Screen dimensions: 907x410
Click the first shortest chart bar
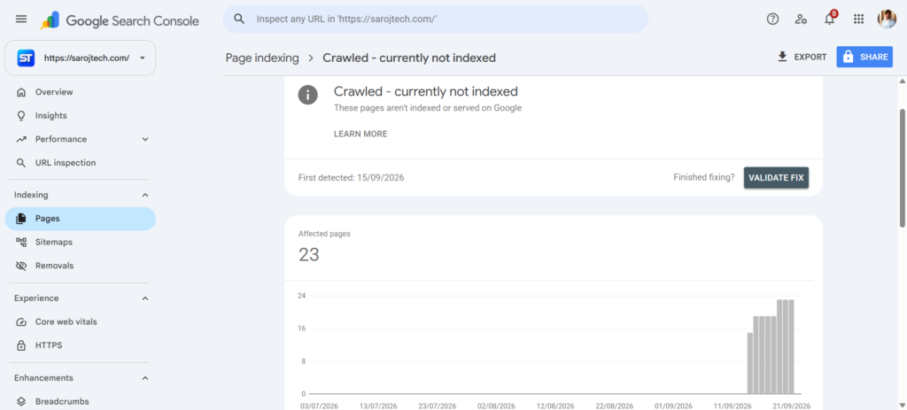coord(750,363)
